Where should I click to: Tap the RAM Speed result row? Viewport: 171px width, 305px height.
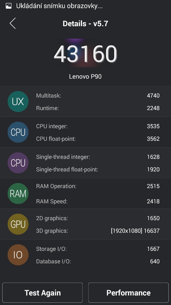click(98, 202)
